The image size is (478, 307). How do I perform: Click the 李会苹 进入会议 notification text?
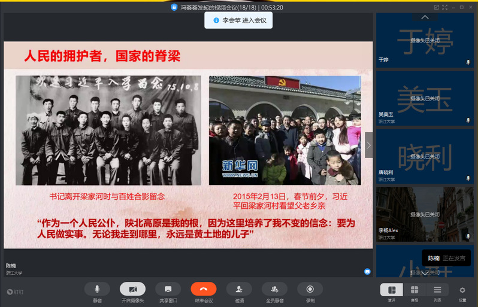[x=244, y=20]
